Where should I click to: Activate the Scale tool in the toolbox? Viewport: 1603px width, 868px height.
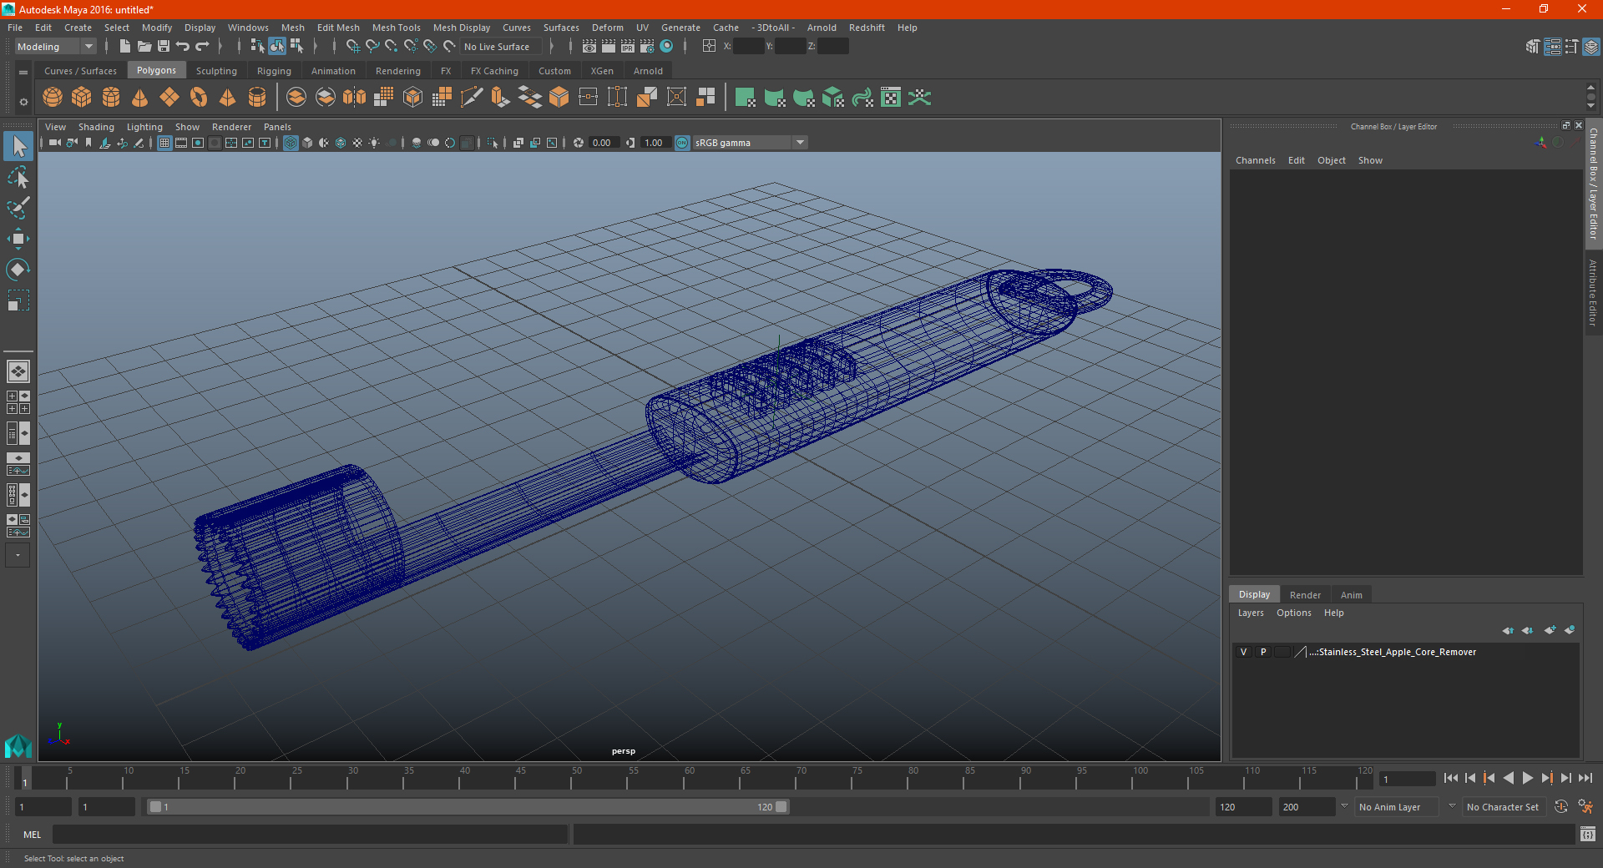point(18,300)
